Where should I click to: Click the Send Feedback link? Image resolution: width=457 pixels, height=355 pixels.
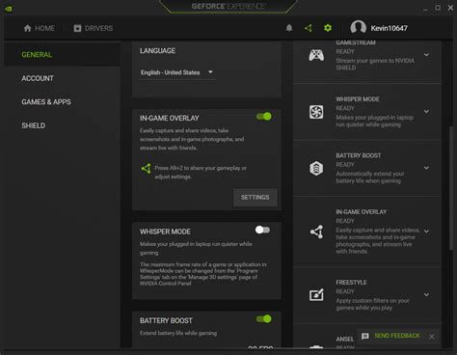click(397, 336)
